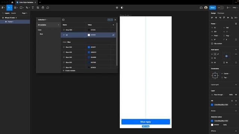239x134 pixels.
Task: Select the Pen tool
Action: (27, 7)
